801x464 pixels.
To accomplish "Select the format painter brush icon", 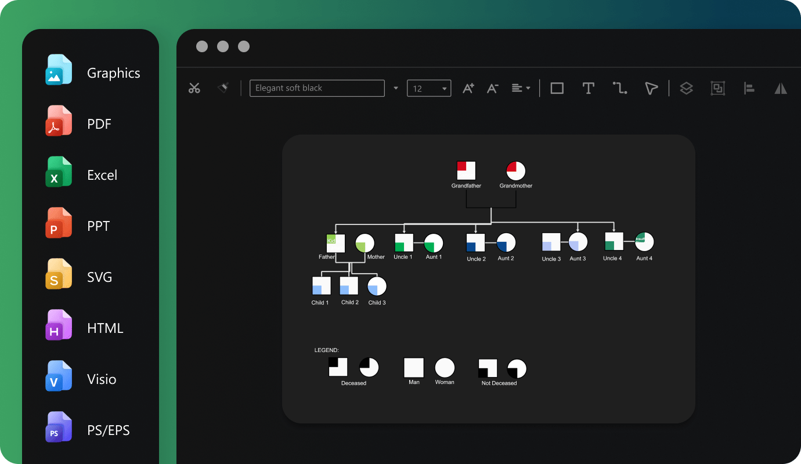I will pyautogui.click(x=223, y=88).
